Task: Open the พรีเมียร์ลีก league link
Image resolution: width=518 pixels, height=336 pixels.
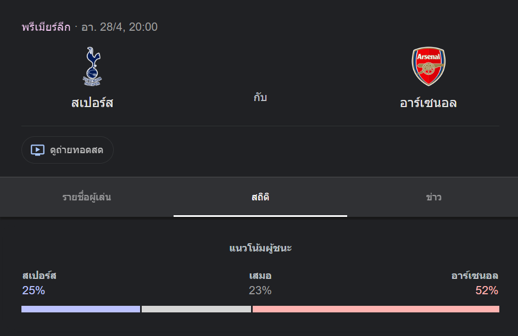Action: [x=46, y=27]
